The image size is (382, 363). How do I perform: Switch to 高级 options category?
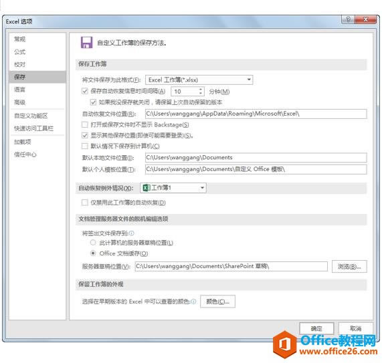pyautogui.click(x=19, y=102)
